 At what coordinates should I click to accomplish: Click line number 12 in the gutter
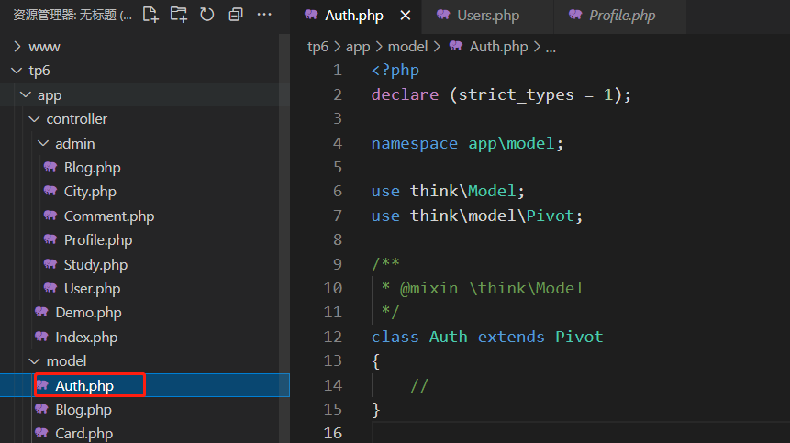pyautogui.click(x=332, y=337)
